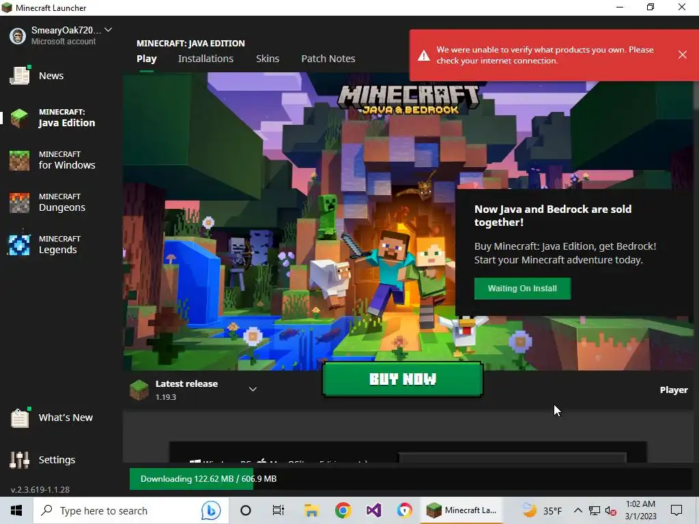Open the second Chrome profile icon in taskbar

(405, 510)
